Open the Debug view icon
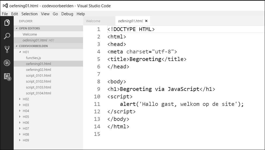The image size is (265, 150). 7,63
